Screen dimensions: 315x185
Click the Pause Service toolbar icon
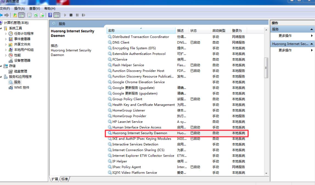coord(77,15)
